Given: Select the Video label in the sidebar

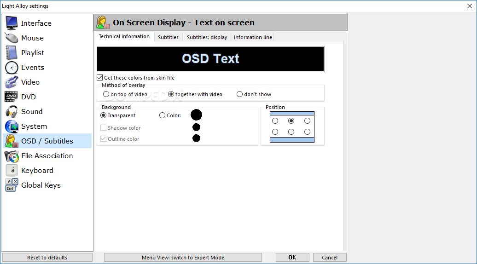Looking at the screenshot, I should [30, 82].
